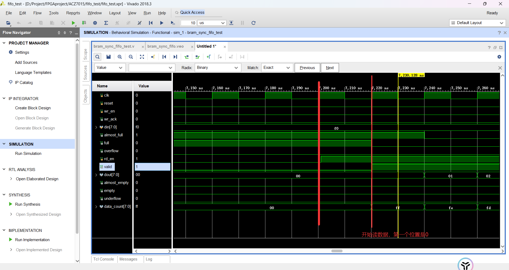Click the Sigma reports icon
The width and height of the screenshot is (509, 270).
coord(106,23)
